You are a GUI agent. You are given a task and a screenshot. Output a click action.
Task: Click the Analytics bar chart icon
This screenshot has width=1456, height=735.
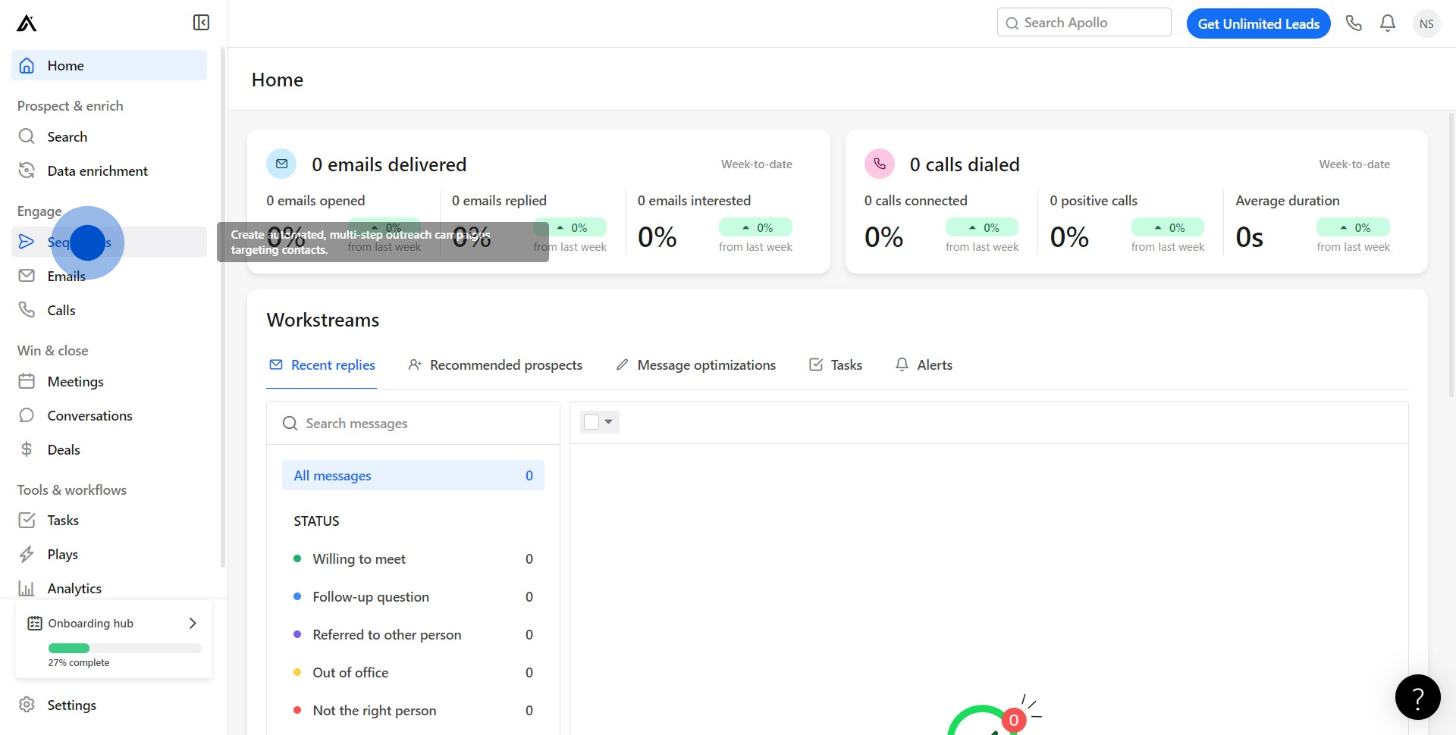[27, 589]
